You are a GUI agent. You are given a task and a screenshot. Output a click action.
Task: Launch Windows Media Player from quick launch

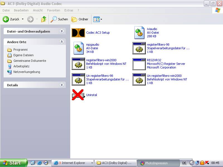46,163
